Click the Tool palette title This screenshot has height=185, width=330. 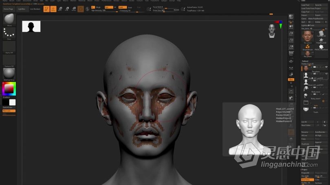coord(303,1)
